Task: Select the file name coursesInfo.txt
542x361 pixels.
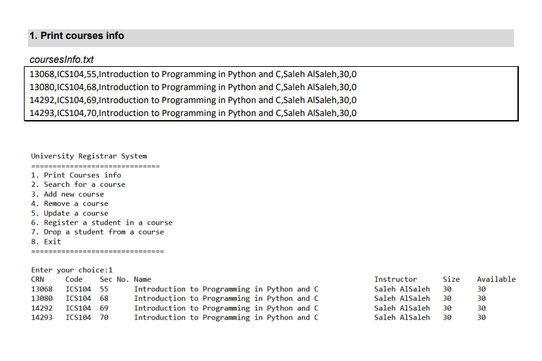Action: [61, 59]
